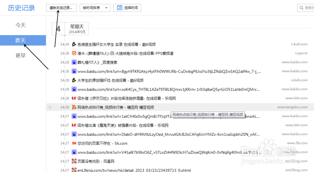Select the 昨天 sidebar tab
This screenshot has width=314, height=172.
(x=23, y=40)
